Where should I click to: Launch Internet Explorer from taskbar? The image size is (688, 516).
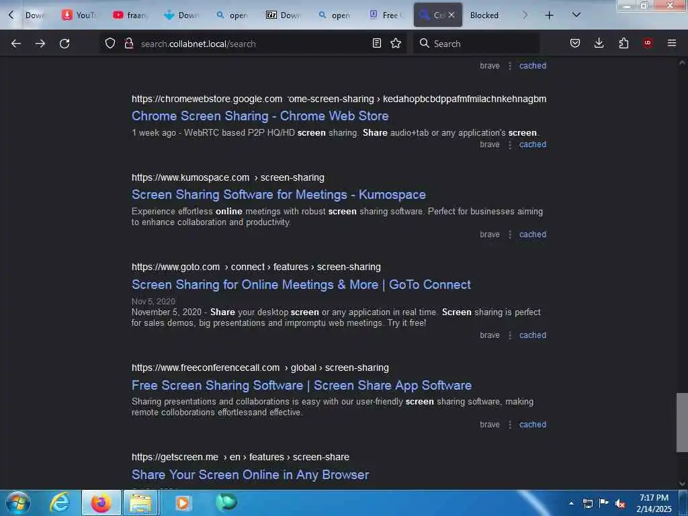point(60,503)
